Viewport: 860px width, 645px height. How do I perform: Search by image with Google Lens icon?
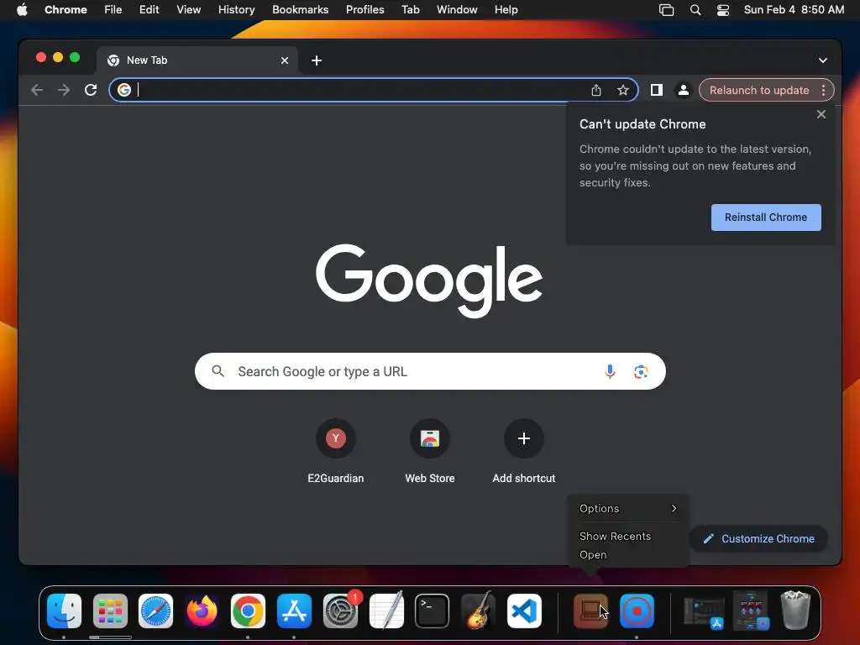[641, 371]
